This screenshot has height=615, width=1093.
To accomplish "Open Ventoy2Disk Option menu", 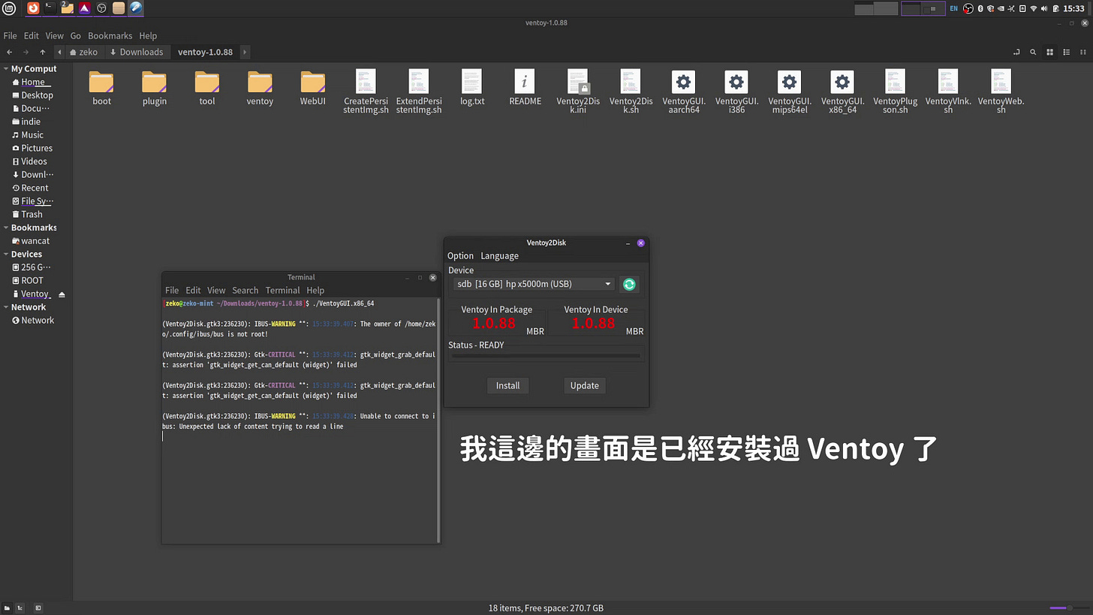I will click(x=460, y=255).
